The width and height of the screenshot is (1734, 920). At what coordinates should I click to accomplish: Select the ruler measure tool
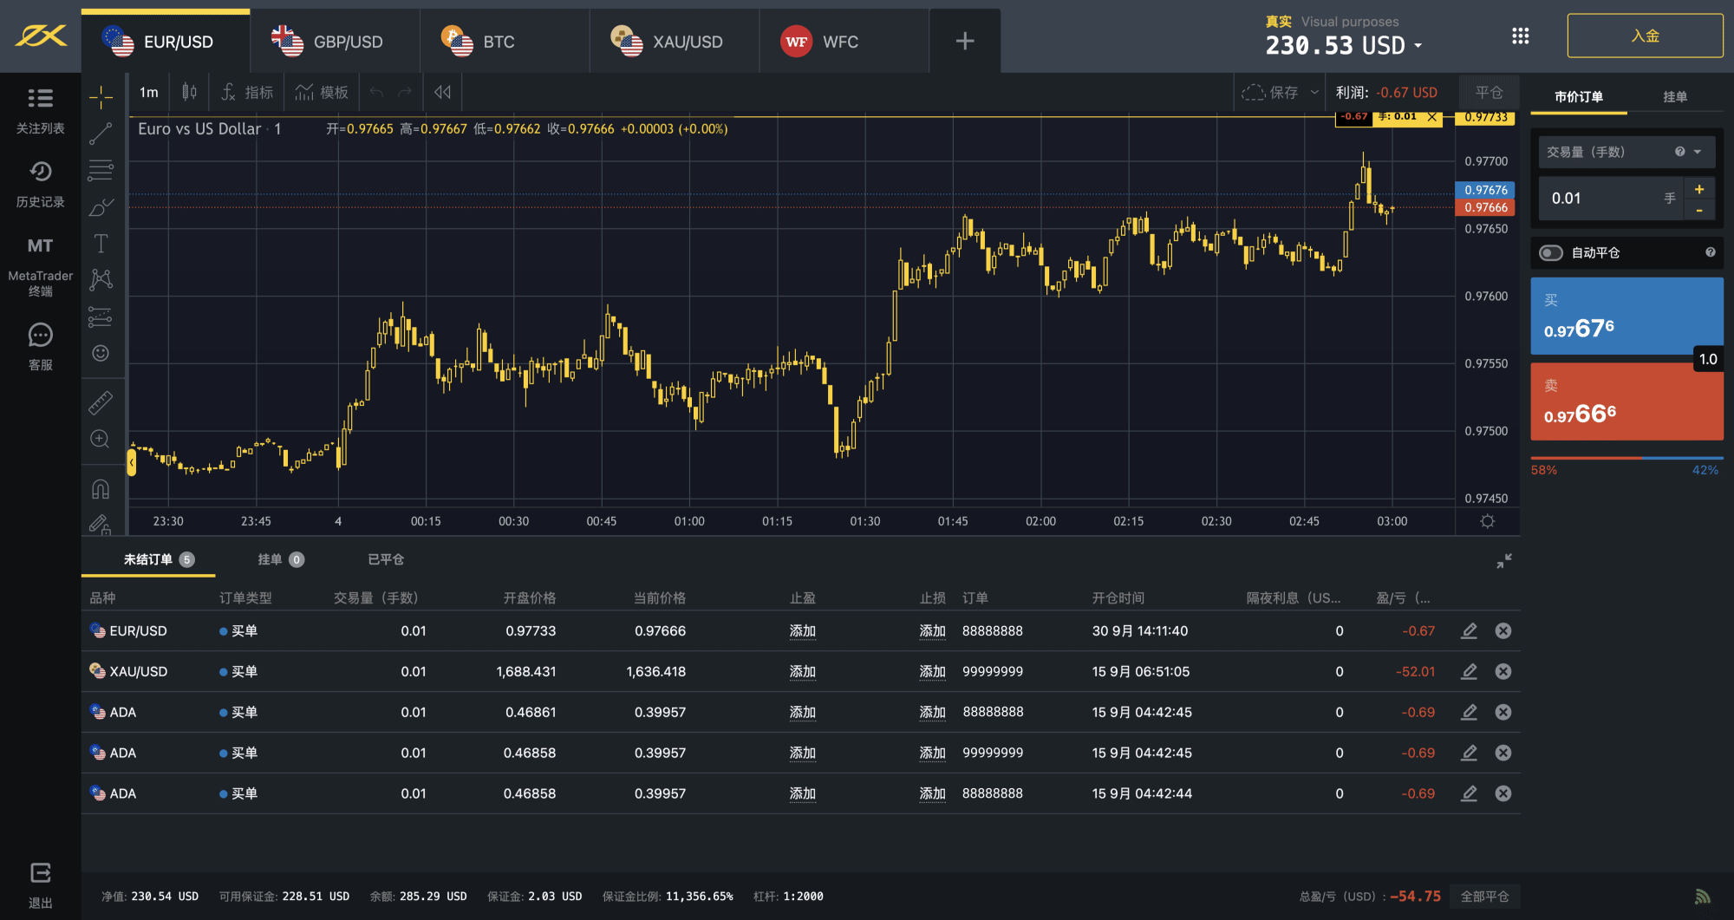[101, 402]
